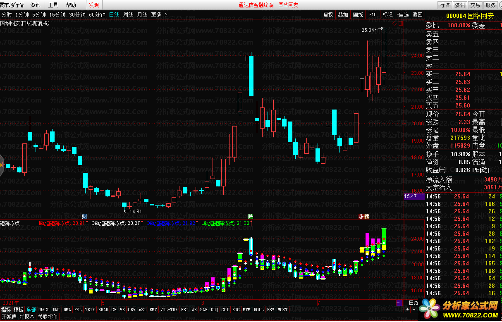
Task: Select the 周线 period
Action: pyautogui.click(x=128, y=14)
